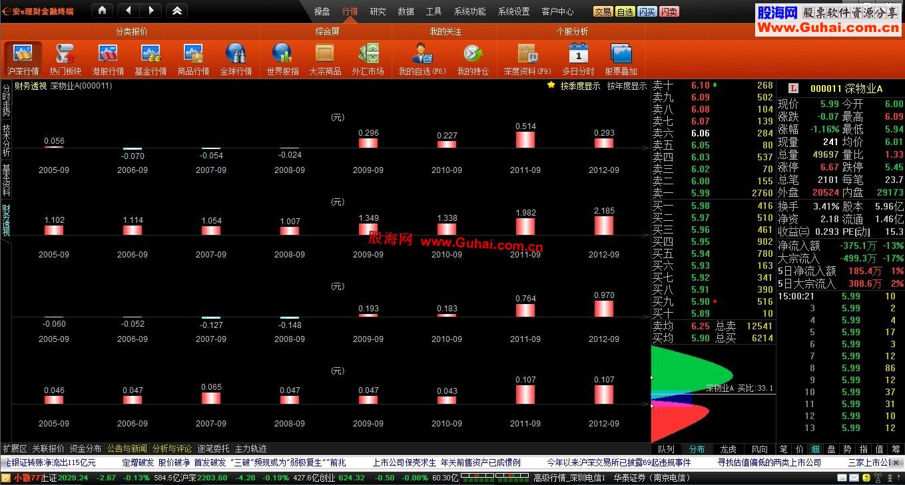Open the 资金分布 bottom tab
Viewport: 905px width, 485px height.
(85, 448)
